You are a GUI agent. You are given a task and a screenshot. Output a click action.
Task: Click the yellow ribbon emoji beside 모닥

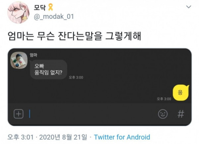(50, 7)
